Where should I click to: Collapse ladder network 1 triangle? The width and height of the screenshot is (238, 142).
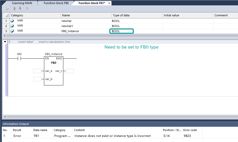point(5,42)
